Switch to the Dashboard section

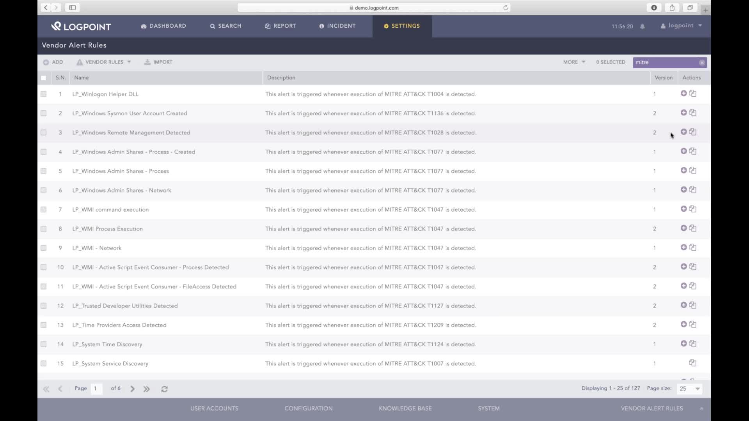pyautogui.click(x=163, y=26)
